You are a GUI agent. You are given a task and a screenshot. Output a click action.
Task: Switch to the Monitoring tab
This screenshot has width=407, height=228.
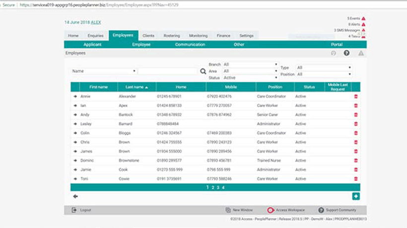pos(198,36)
